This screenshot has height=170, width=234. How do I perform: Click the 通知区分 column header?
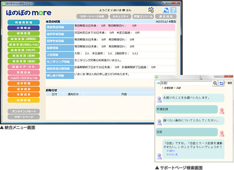click(73, 94)
